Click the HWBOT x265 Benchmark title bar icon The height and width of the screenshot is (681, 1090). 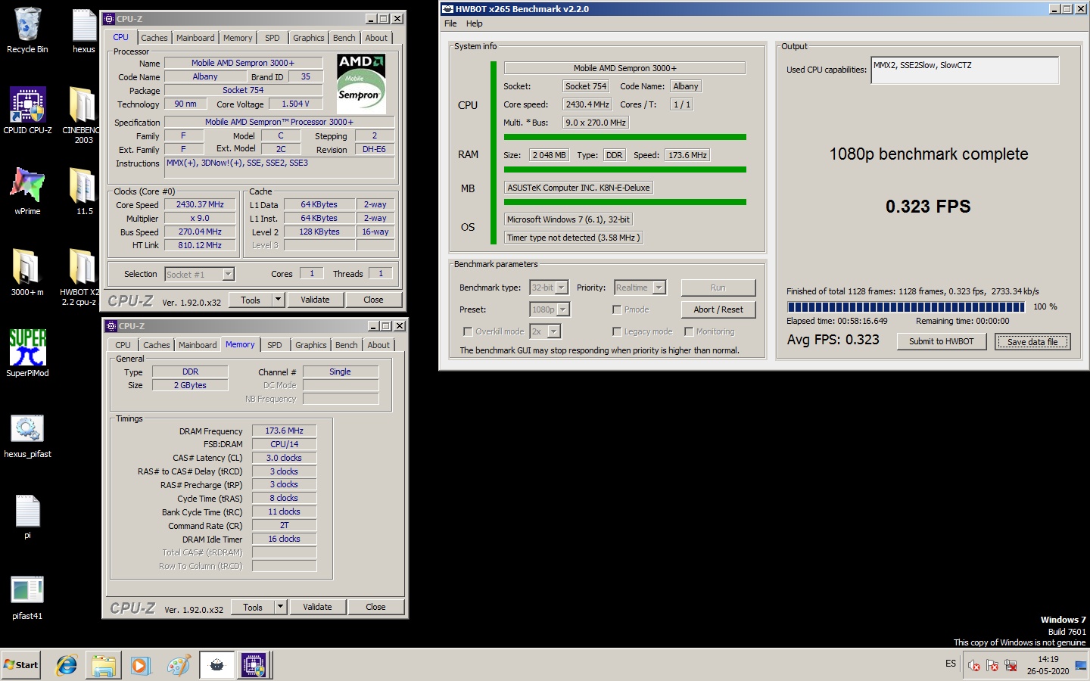pos(447,9)
